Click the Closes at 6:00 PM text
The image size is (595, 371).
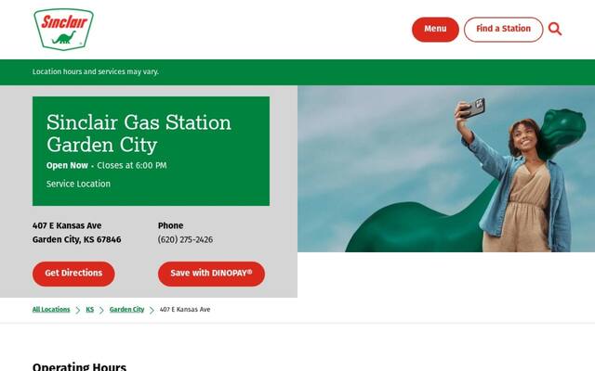tap(132, 165)
